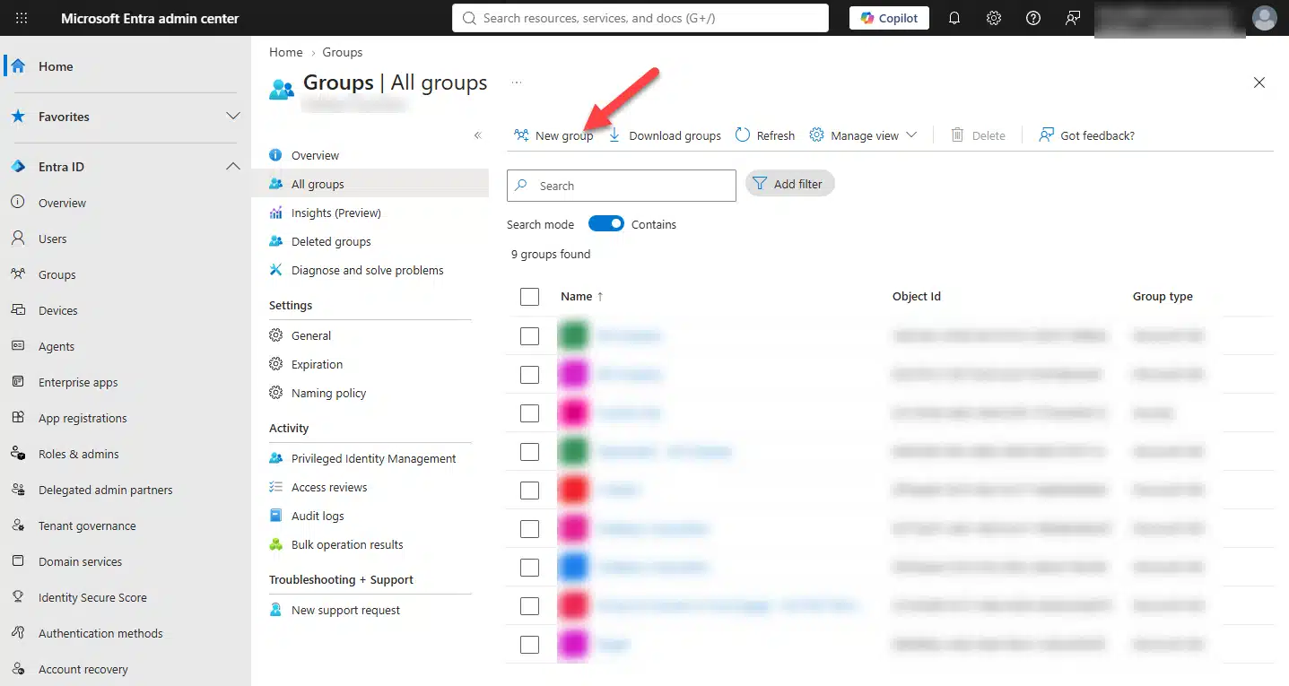Click the feedback person icon in the top bar
This screenshot has width=1289, height=686.
point(1073,18)
